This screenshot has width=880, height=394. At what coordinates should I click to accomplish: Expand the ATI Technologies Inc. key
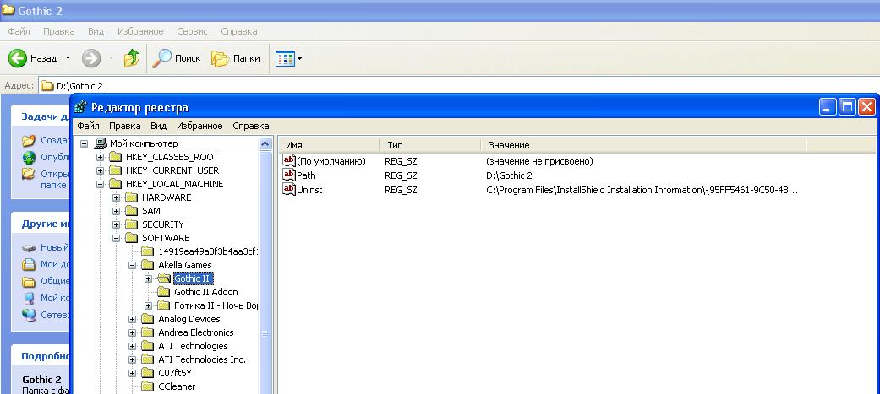[x=133, y=359]
